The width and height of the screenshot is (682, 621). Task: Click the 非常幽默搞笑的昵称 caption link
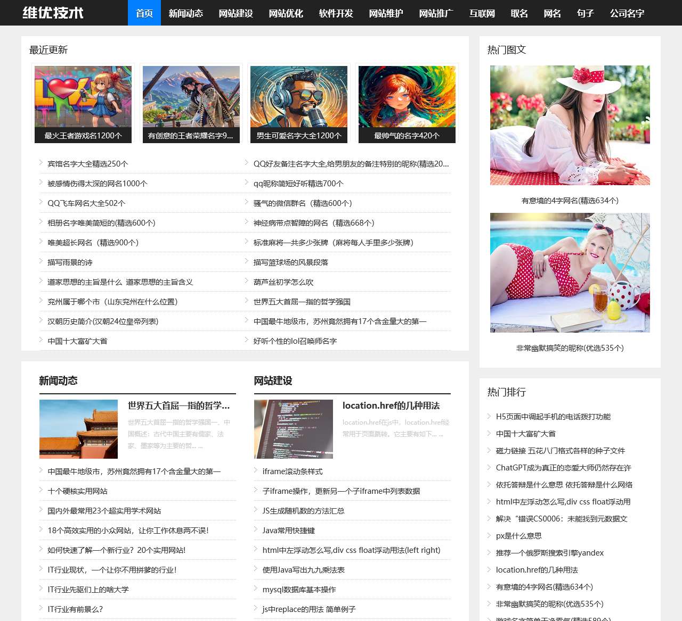(570, 348)
